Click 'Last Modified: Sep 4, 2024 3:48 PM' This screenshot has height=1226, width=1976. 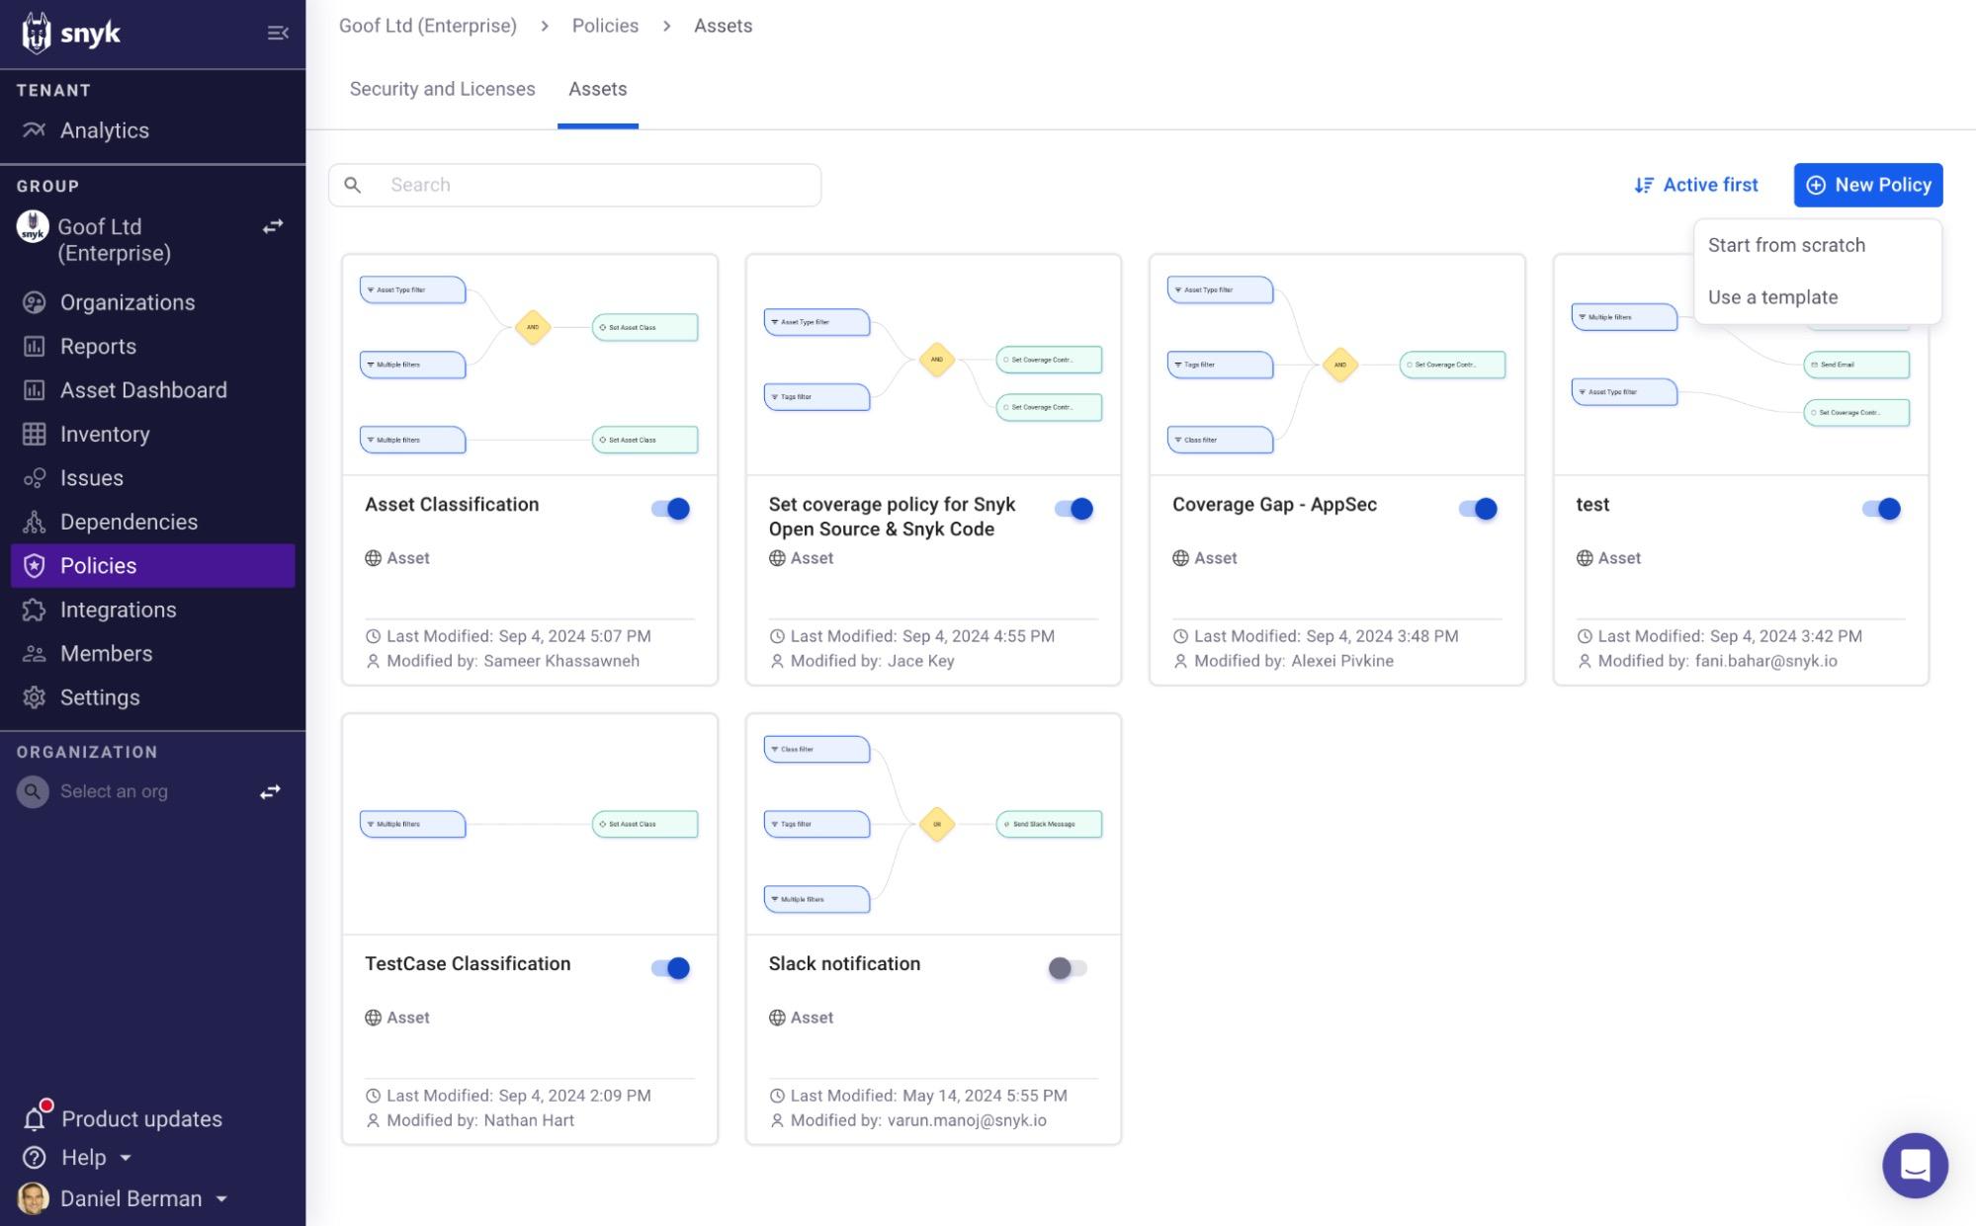click(1326, 636)
